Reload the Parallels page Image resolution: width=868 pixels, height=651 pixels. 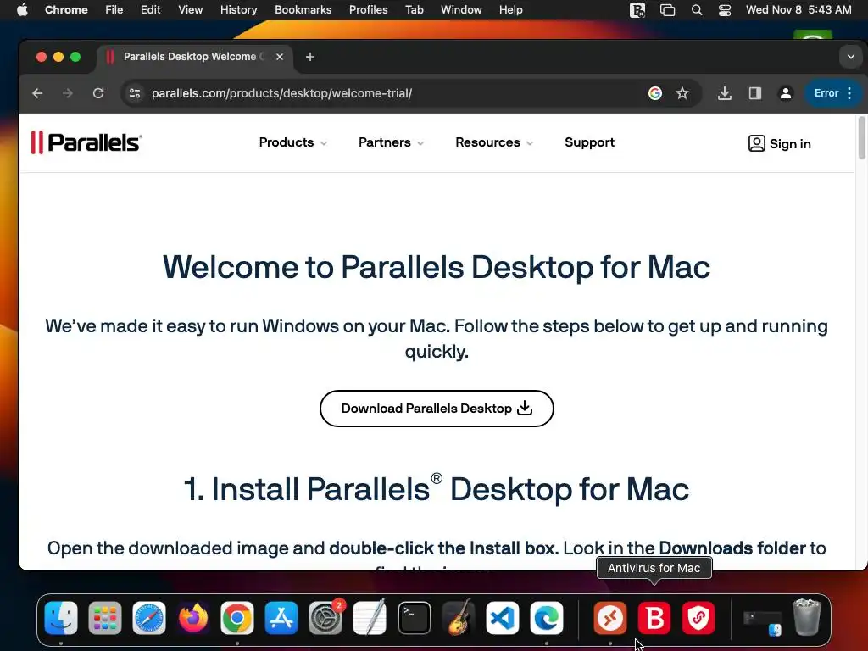coord(98,93)
